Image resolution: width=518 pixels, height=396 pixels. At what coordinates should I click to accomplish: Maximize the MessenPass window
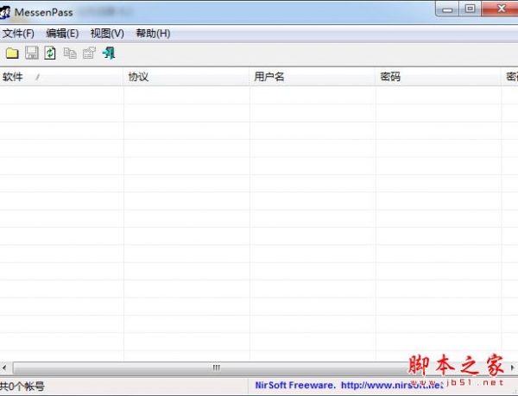click(x=470, y=9)
